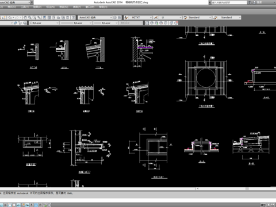The width and height of the screenshot is (276, 207).
Task: Toggle the green Selection Cycling status bar icon
Action: pos(45,205)
